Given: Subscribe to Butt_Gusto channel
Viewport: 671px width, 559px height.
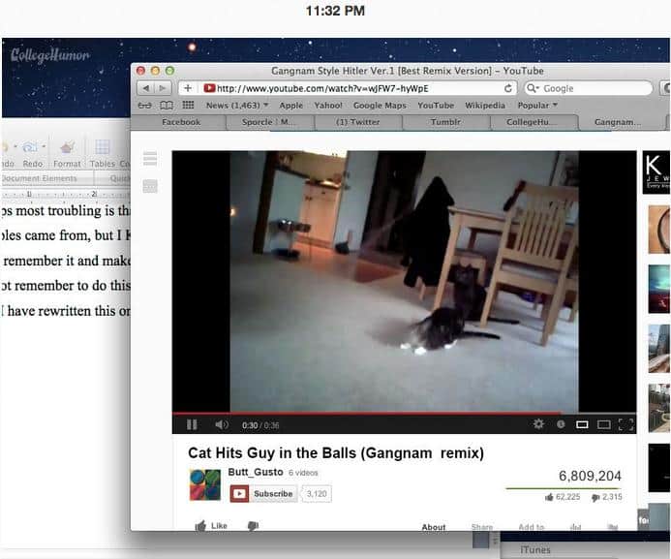Looking at the screenshot, I should coord(264,493).
